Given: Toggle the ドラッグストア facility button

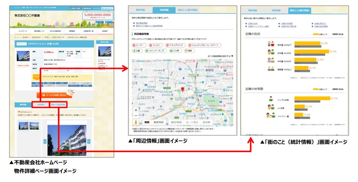Looking at the screenshot, I should coord(175,45).
